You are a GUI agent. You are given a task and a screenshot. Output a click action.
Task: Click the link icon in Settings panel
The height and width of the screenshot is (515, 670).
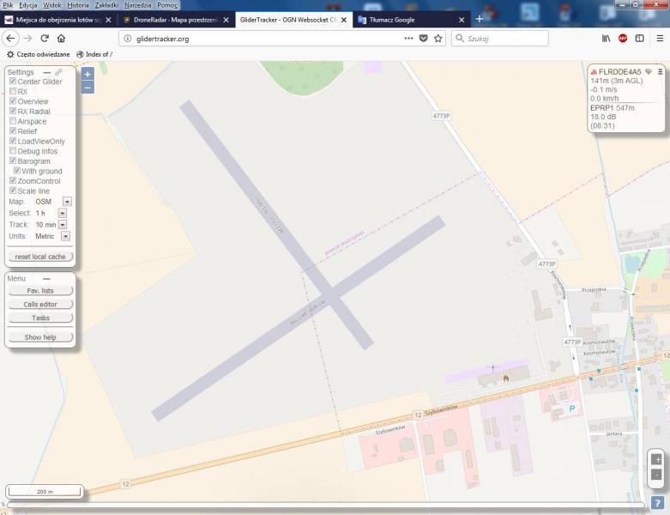59,72
